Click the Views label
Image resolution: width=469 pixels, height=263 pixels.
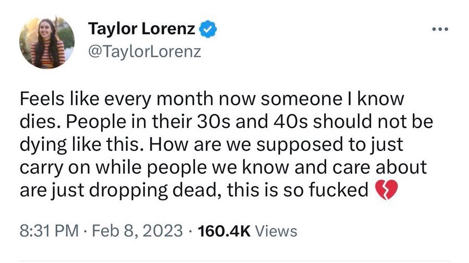point(277,230)
